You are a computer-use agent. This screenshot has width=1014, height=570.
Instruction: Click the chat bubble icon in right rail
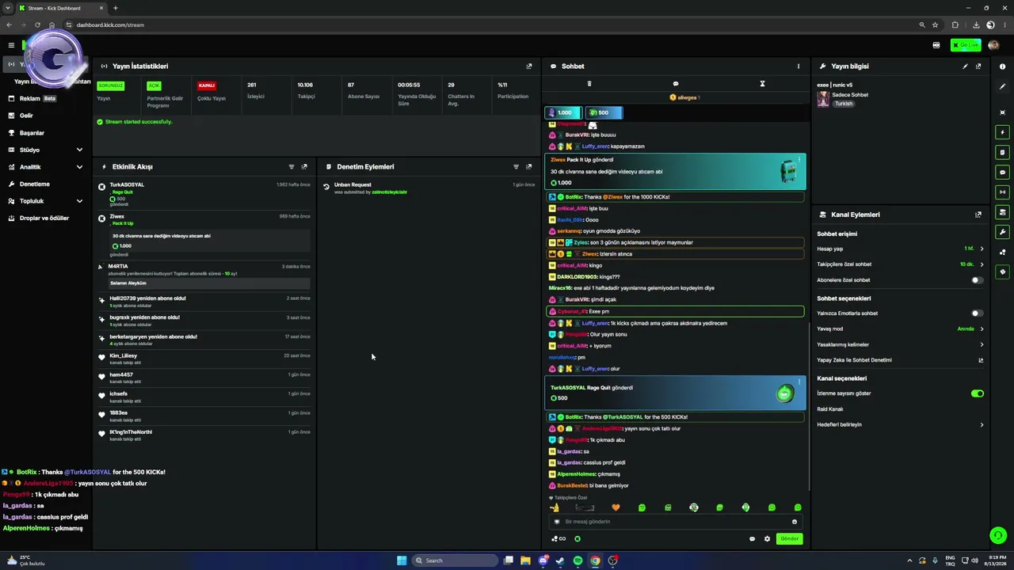[x=1003, y=172]
